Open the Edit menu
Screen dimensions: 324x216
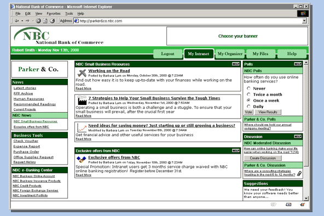(x=28, y=14)
